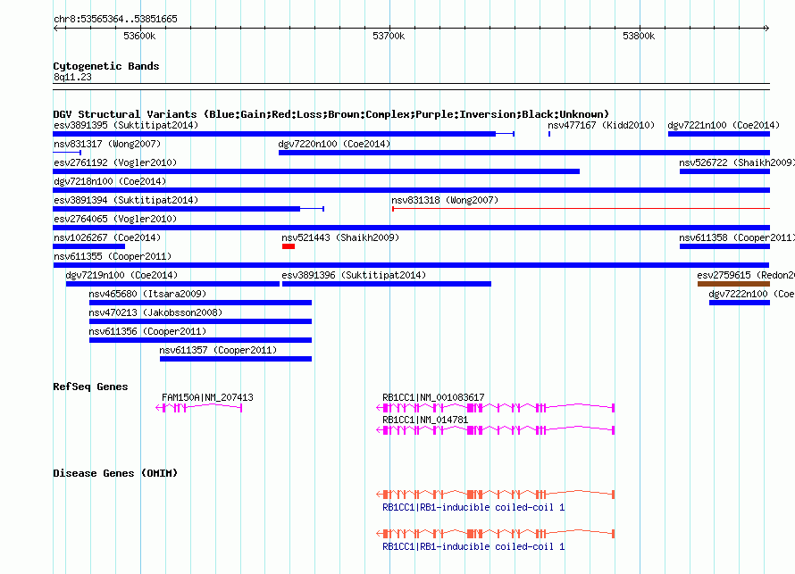Click the brown esv2759615 complex variant bar
This screenshot has width=795, height=574.
pos(733,284)
